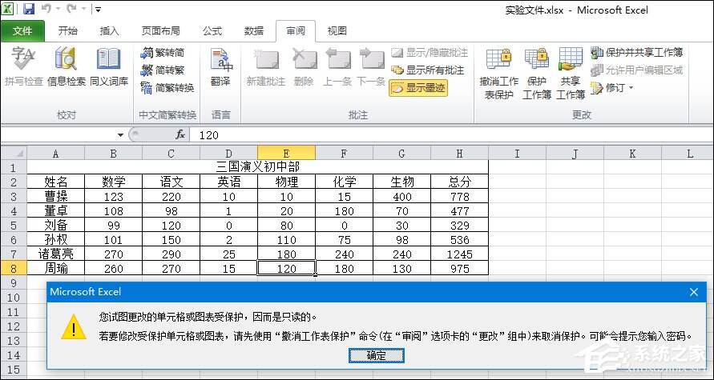Click cell 董卓
Image resolution: width=714 pixels, height=380 pixels.
click(x=56, y=211)
